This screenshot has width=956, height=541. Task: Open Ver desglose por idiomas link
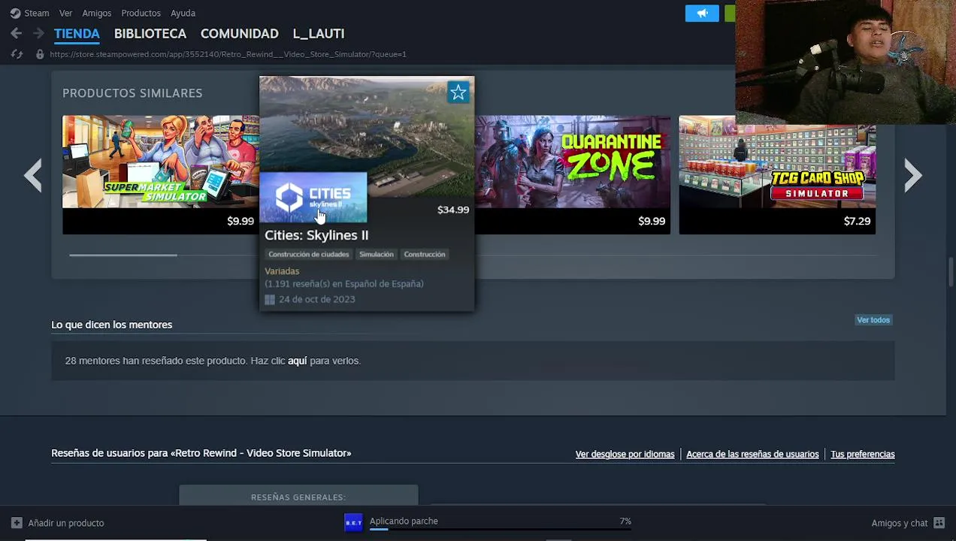pos(625,454)
